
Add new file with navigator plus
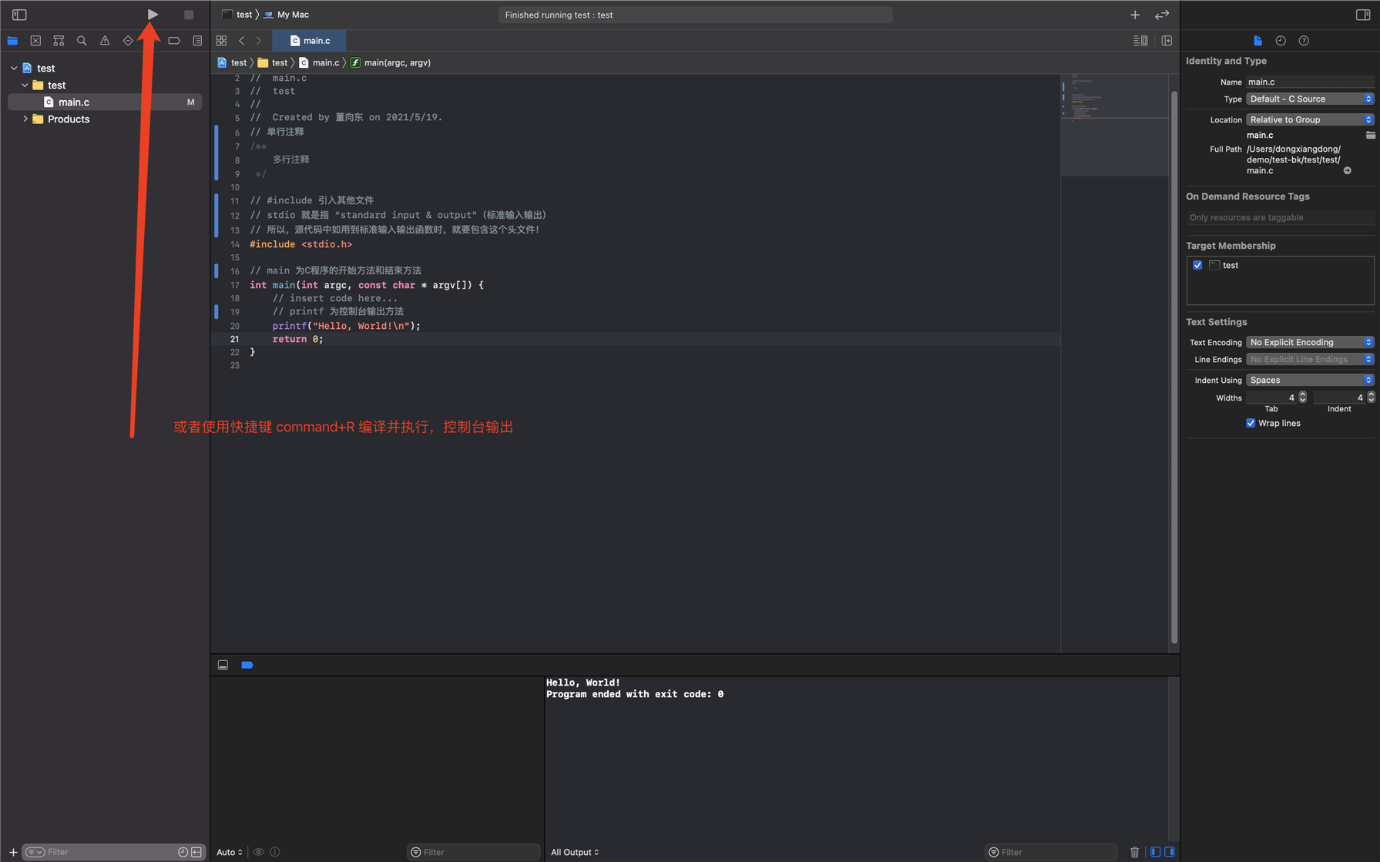point(13,852)
